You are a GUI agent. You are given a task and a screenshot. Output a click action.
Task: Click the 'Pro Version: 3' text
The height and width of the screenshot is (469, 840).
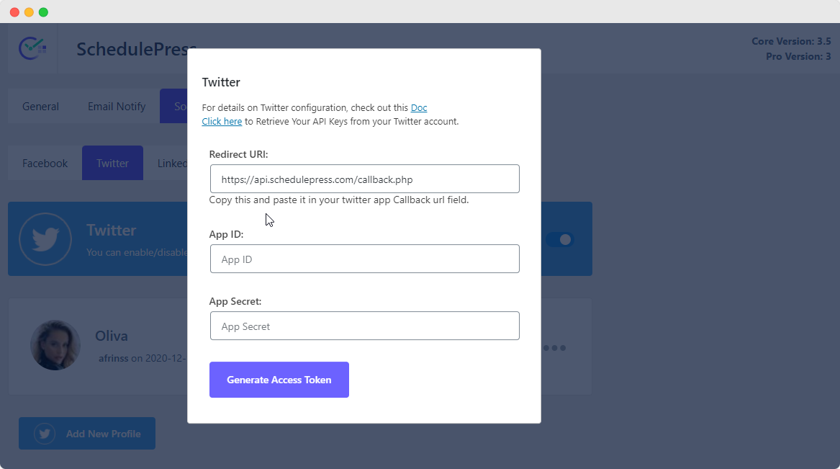pos(798,56)
